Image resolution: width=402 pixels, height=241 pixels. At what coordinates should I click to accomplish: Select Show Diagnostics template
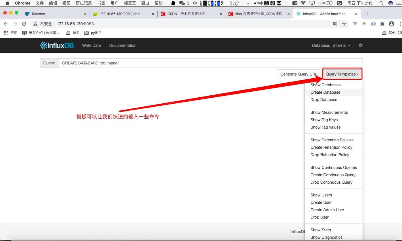tap(334, 237)
